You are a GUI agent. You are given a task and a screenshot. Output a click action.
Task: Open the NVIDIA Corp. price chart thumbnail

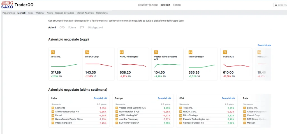(99, 65)
